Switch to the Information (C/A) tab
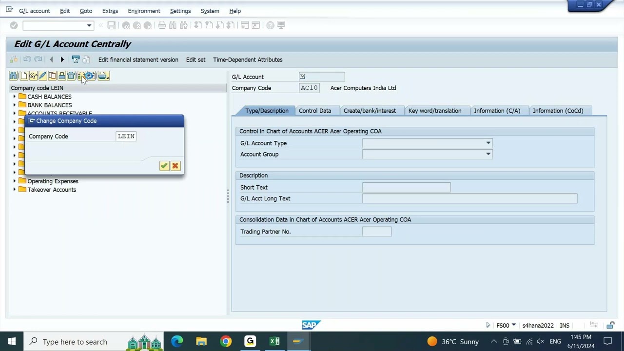 [x=497, y=111]
